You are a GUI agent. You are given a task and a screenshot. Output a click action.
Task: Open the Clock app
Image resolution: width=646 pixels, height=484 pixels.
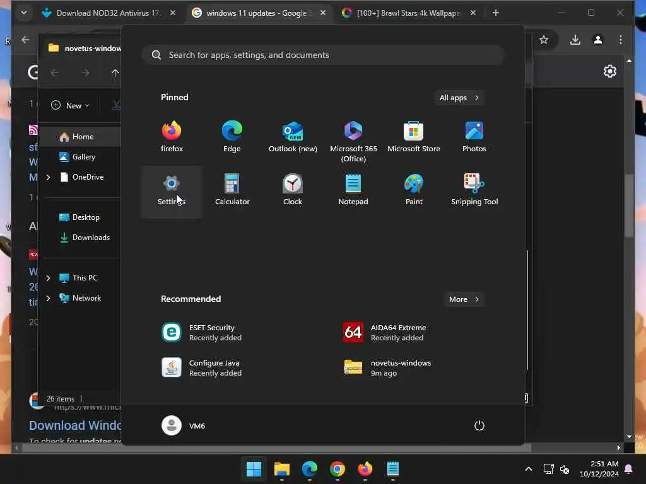click(293, 190)
